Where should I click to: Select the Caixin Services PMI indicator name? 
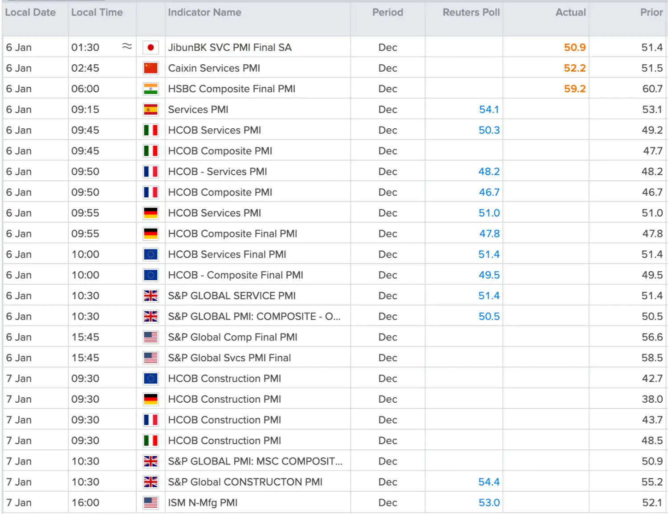pyautogui.click(x=214, y=68)
